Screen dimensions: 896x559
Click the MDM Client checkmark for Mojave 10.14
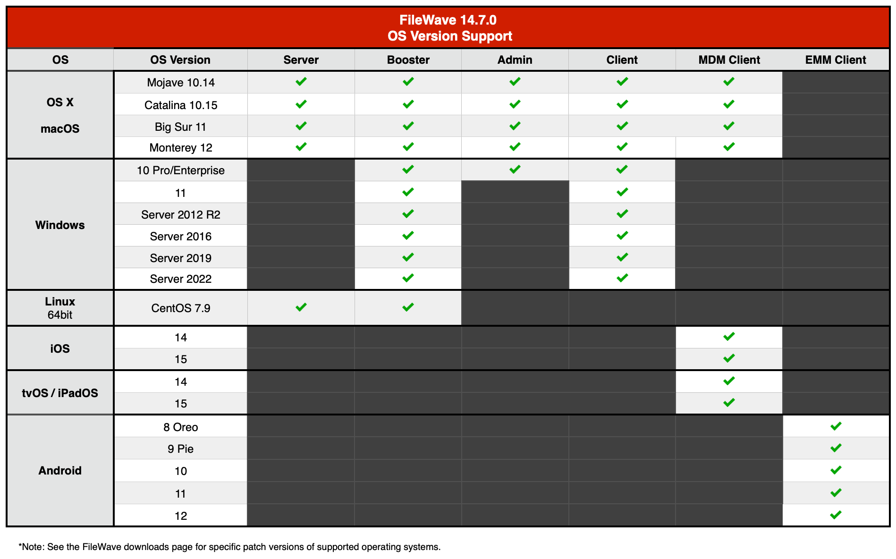729,82
